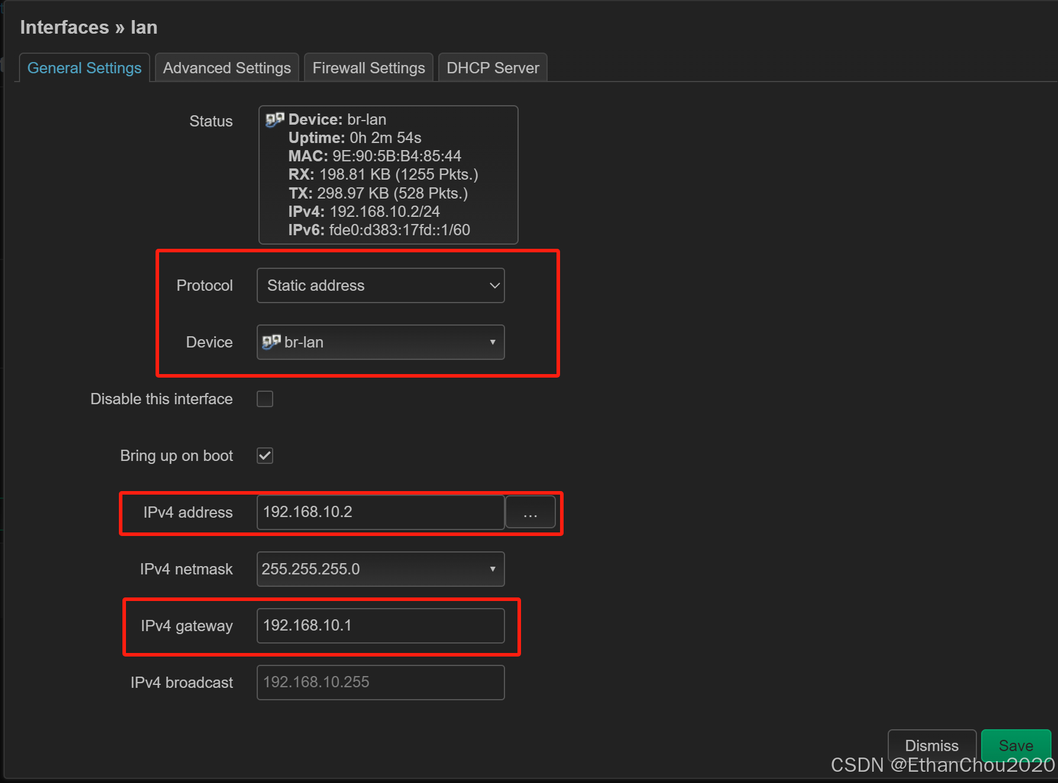Click the Uptime 0h 2m 54s text
1058x783 pixels.
point(355,138)
